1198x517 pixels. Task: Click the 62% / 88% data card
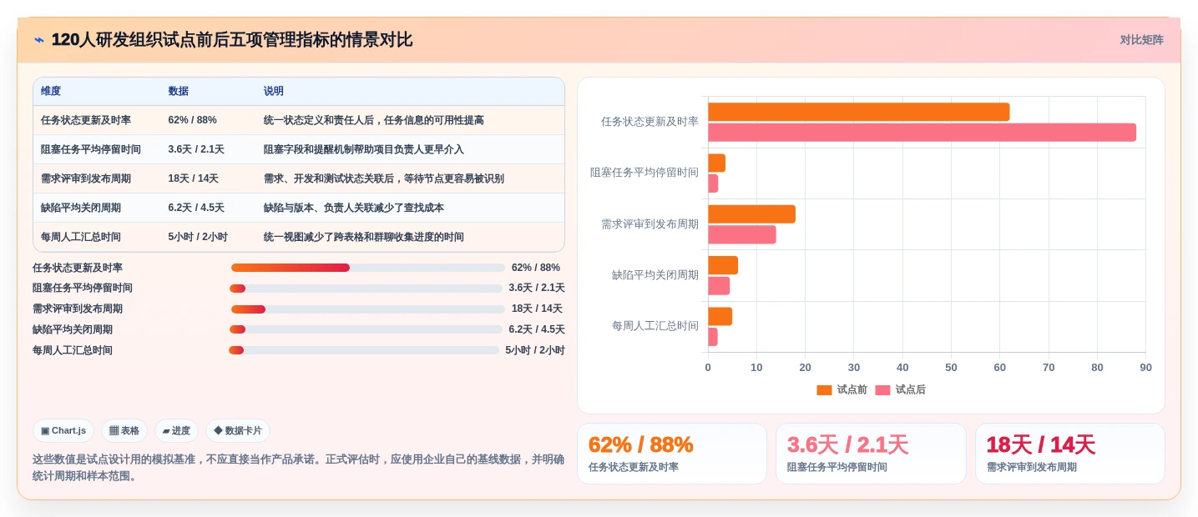coord(672,454)
